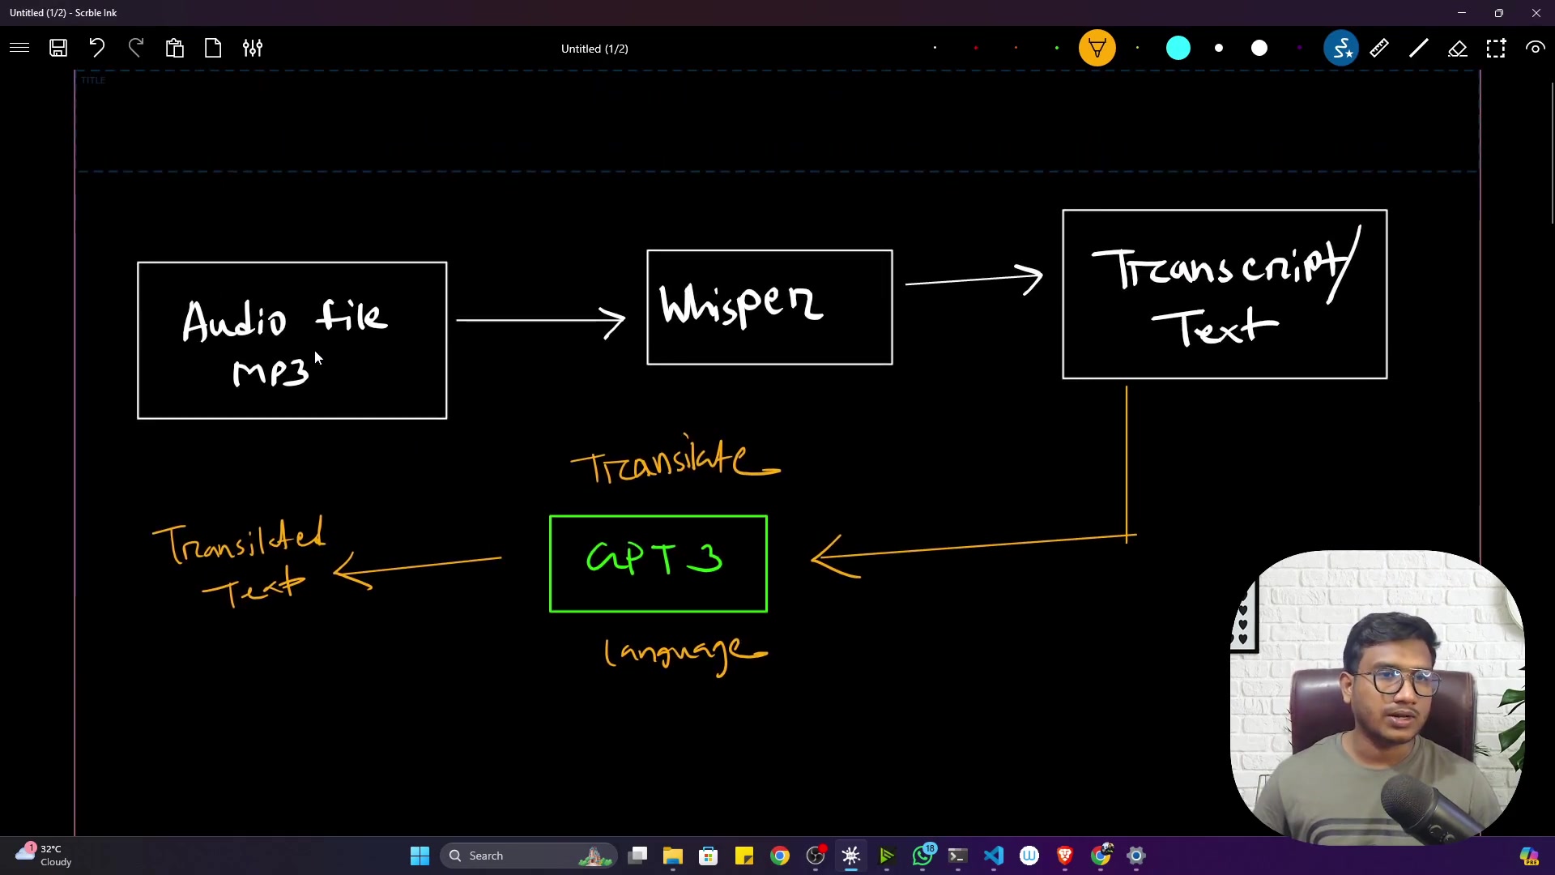1555x875 pixels.
Task: Pick the large cyan pen preset
Action: pyautogui.click(x=1178, y=48)
